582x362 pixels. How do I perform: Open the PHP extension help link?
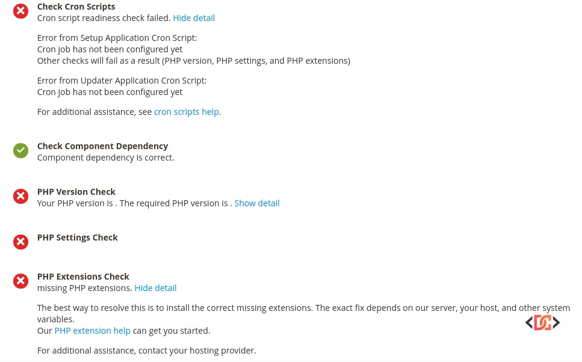92,330
